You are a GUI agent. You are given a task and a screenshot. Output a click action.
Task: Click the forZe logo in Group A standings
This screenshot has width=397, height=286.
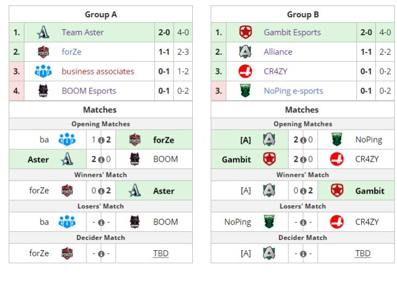[43, 52]
